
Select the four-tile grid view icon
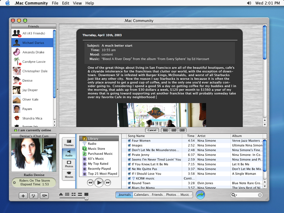tap(73, 194)
